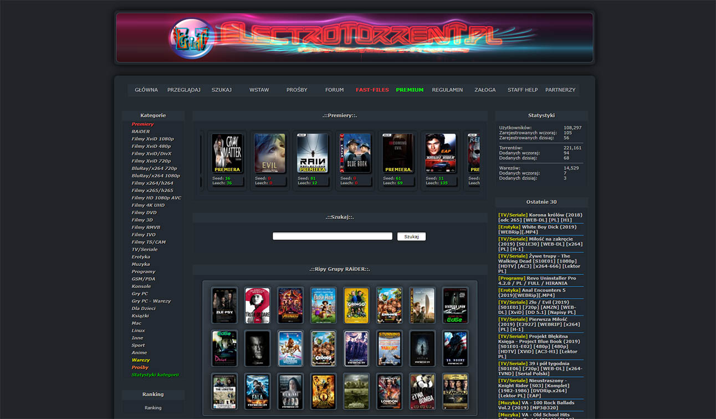Open the 39 i pół tygodnia torrent
Viewport: 716px width, 419px height.
540,369
